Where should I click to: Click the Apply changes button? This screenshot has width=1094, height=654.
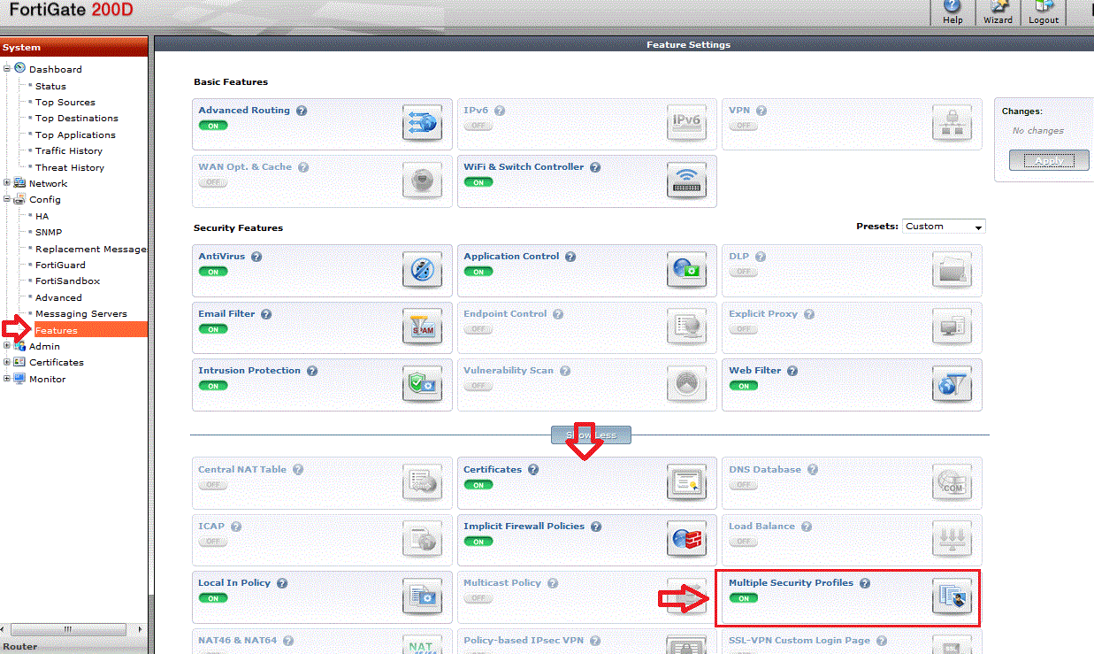point(1049,160)
